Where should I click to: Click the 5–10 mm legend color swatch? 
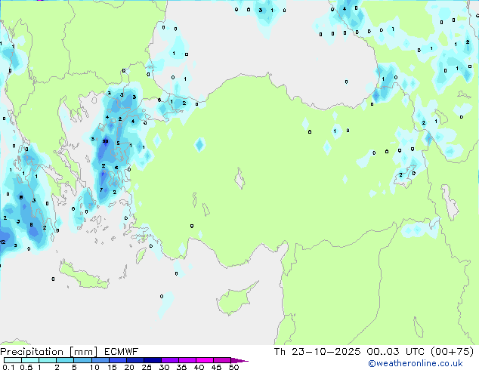[82, 360]
